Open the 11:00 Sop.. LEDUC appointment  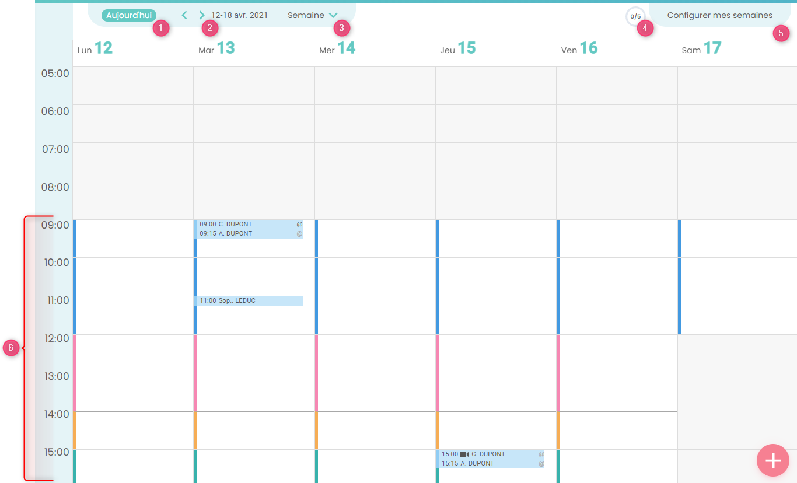(x=249, y=301)
